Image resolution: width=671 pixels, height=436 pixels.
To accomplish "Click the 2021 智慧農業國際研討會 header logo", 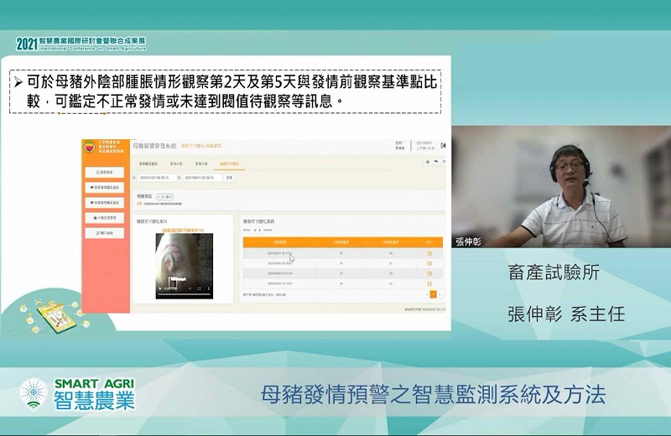I will (x=81, y=44).
